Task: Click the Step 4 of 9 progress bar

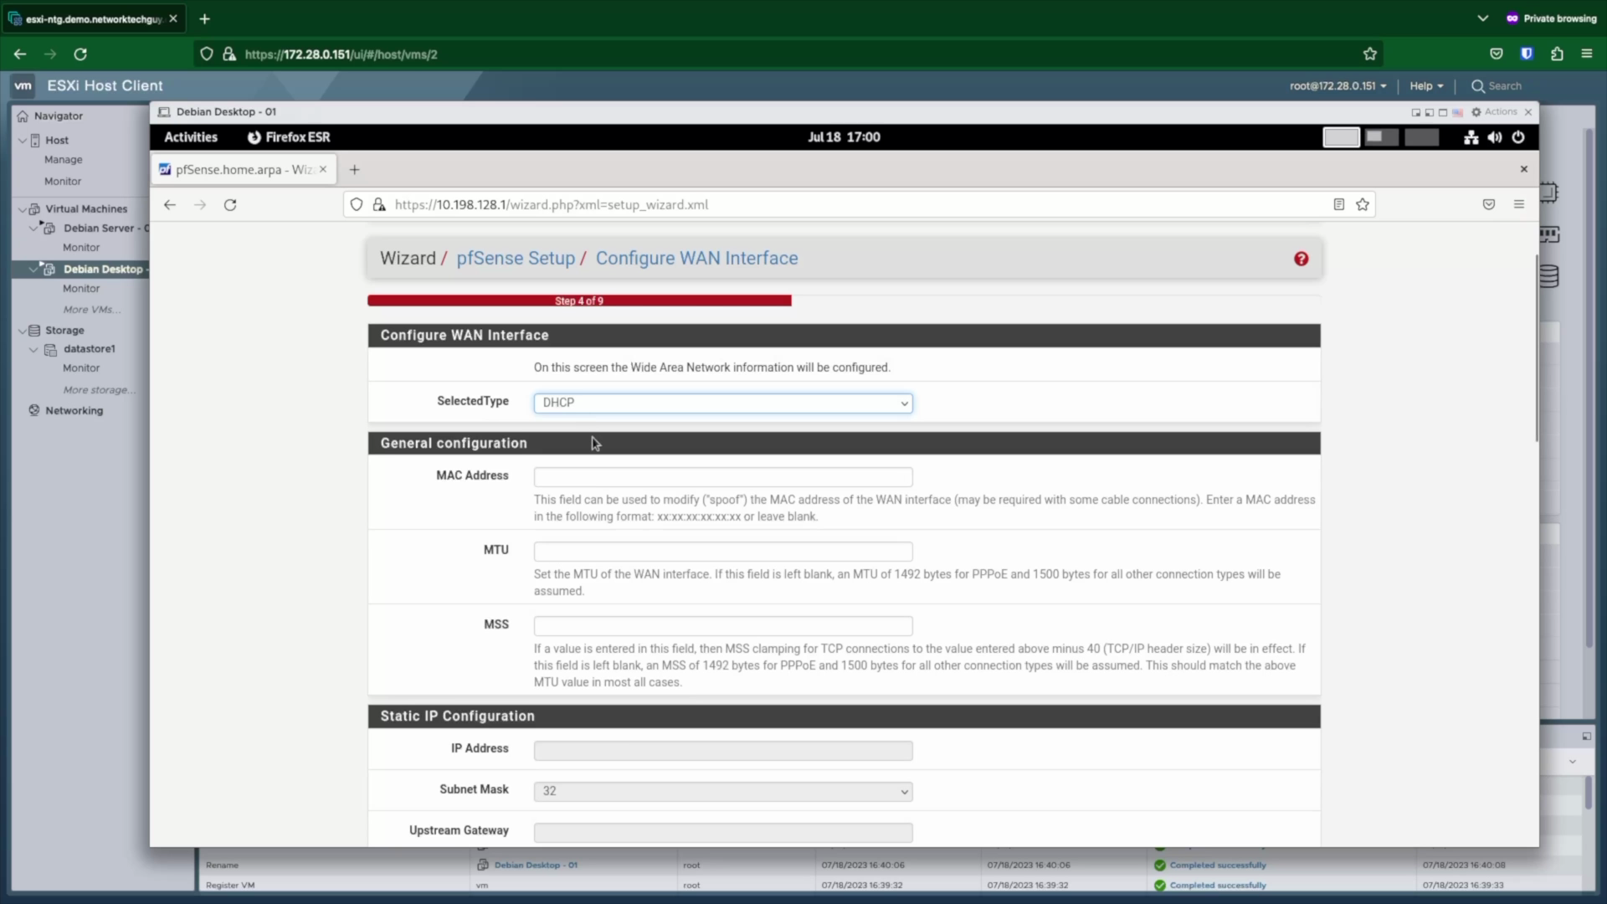Action: (579, 300)
